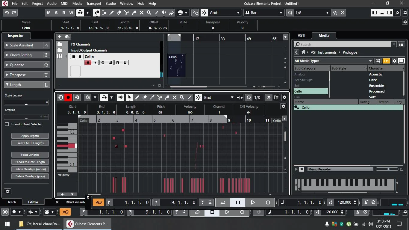This screenshot has height=230, width=409.
Task: Expand the Quantize inspector section
Action: coord(23,65)
